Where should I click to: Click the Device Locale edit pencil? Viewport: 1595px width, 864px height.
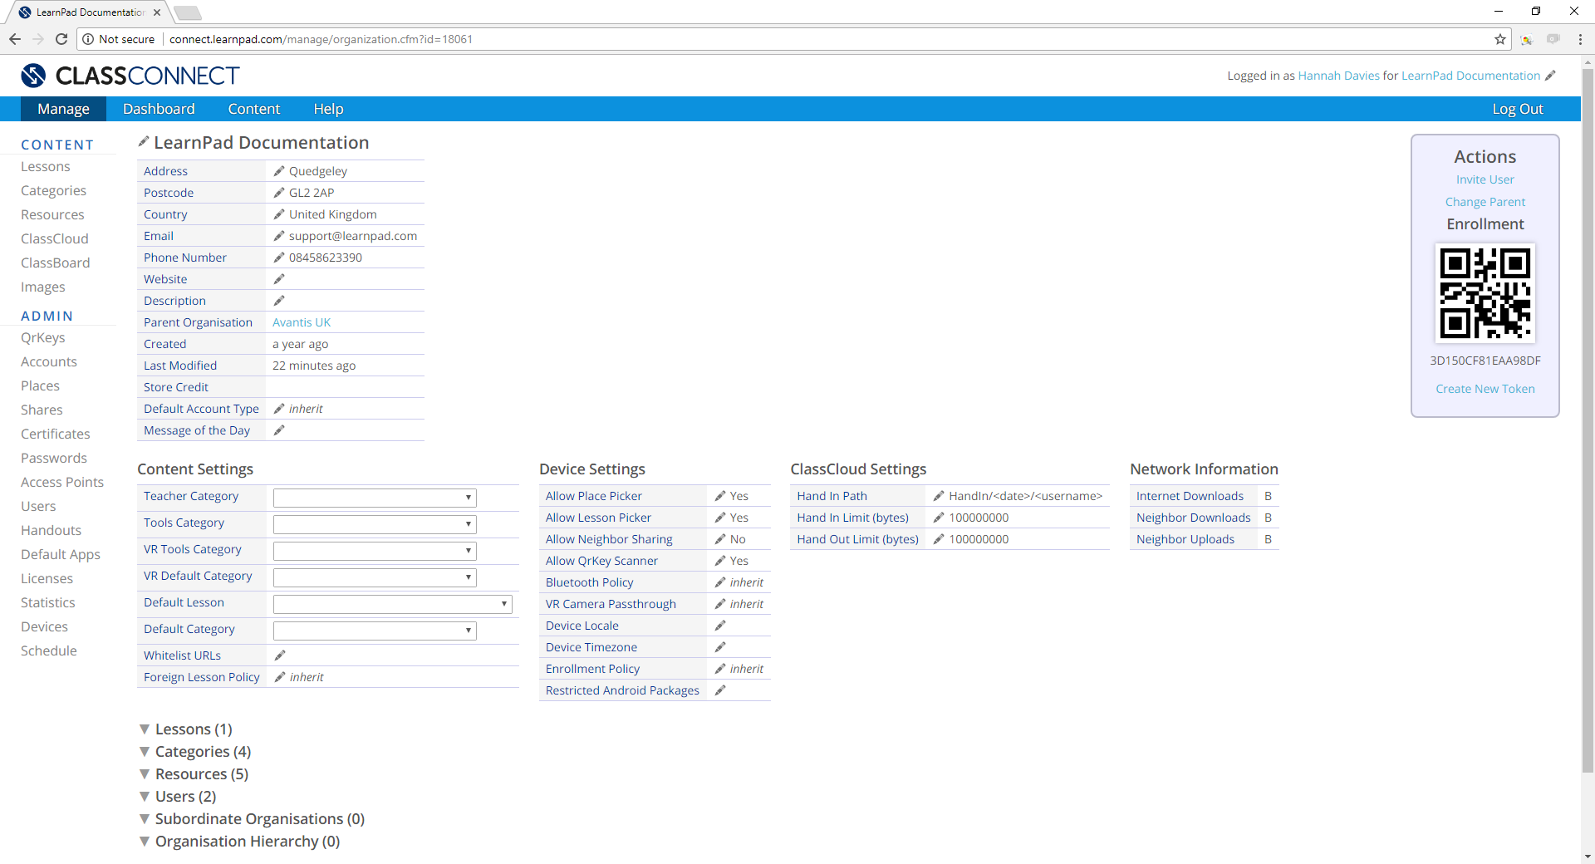point(720,626)
